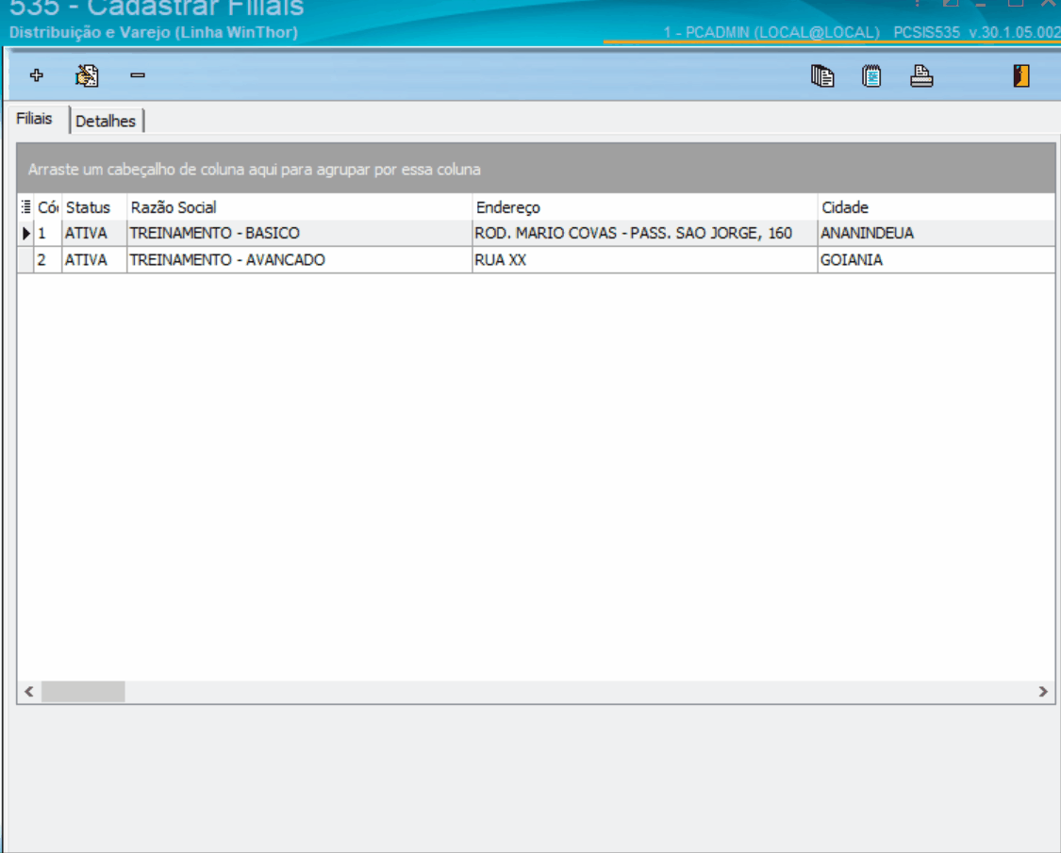
Task: Click the GOIANIA city cell
Action: (x=936, y=260)
